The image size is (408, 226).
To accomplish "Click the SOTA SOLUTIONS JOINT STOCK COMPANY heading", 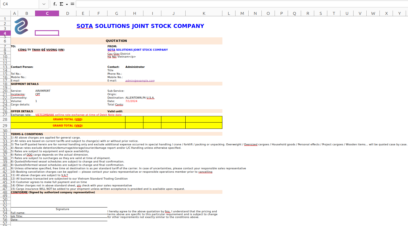I will pyautogui.click(x=140, y=26).
